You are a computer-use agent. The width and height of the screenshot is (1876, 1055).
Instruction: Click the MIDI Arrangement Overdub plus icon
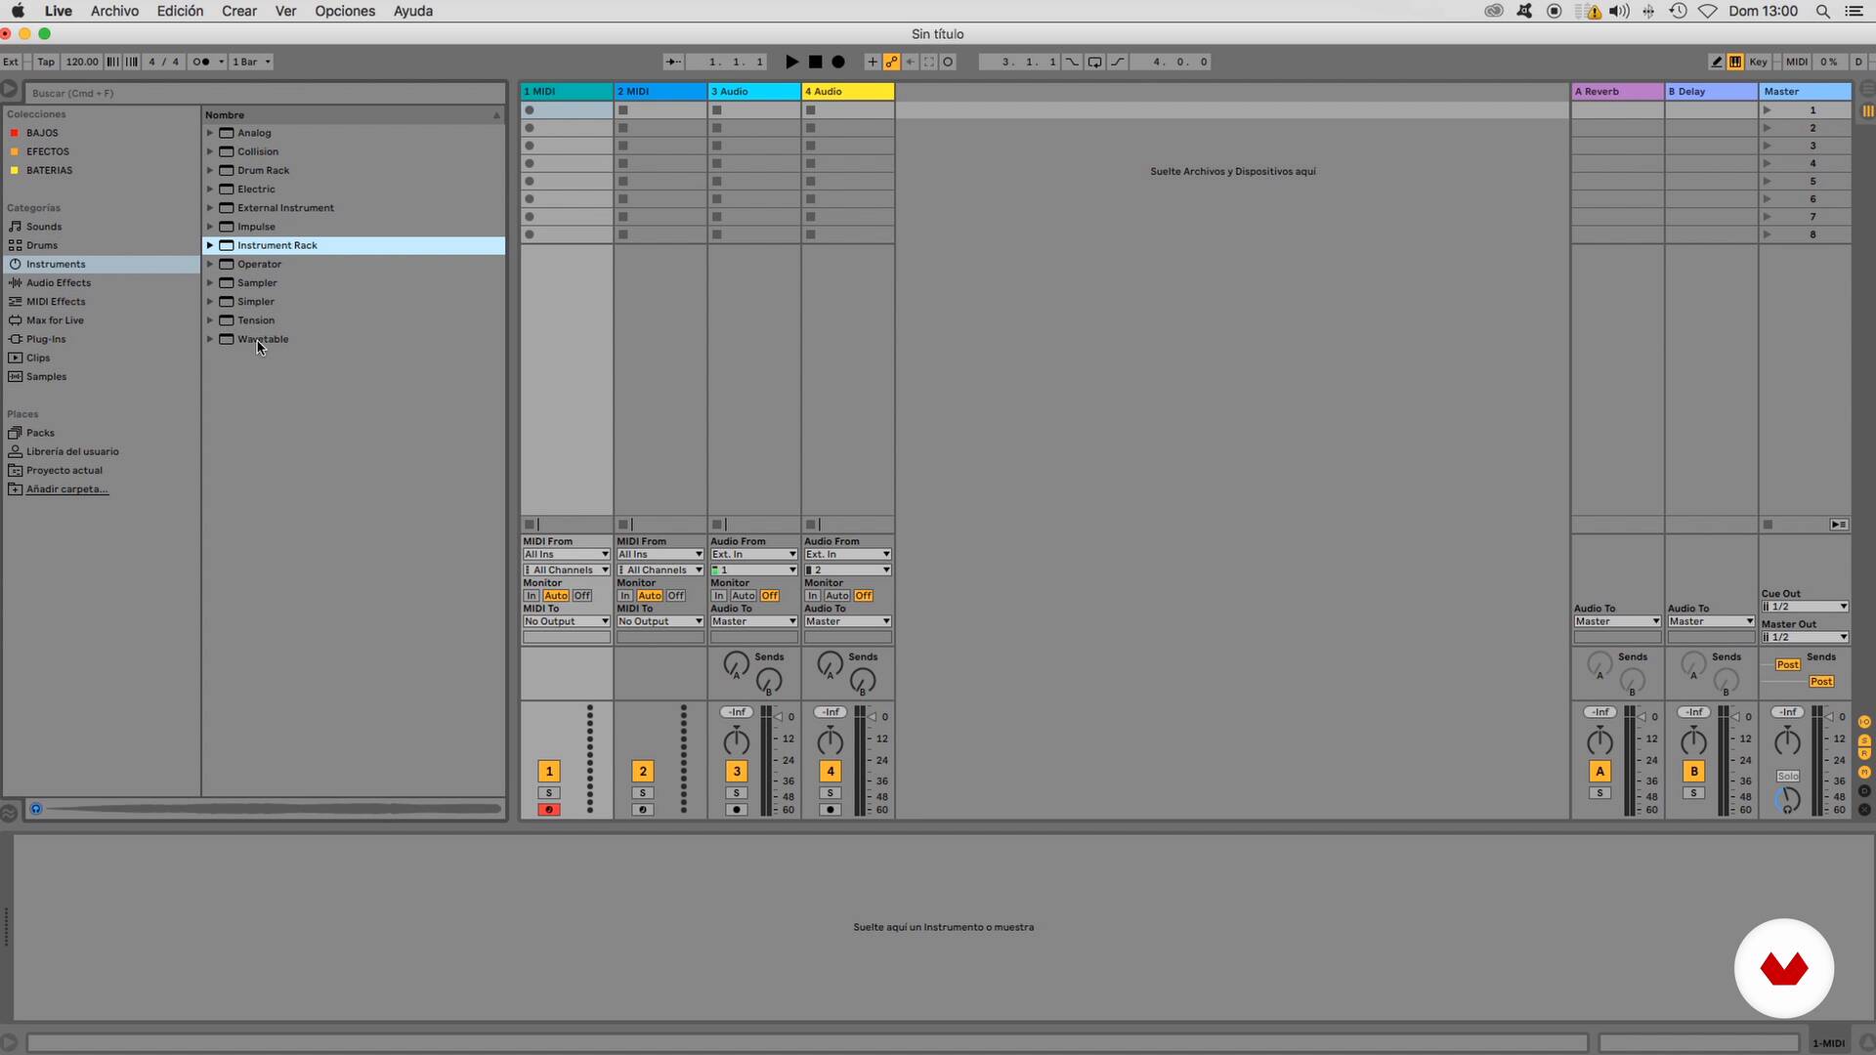872,62
